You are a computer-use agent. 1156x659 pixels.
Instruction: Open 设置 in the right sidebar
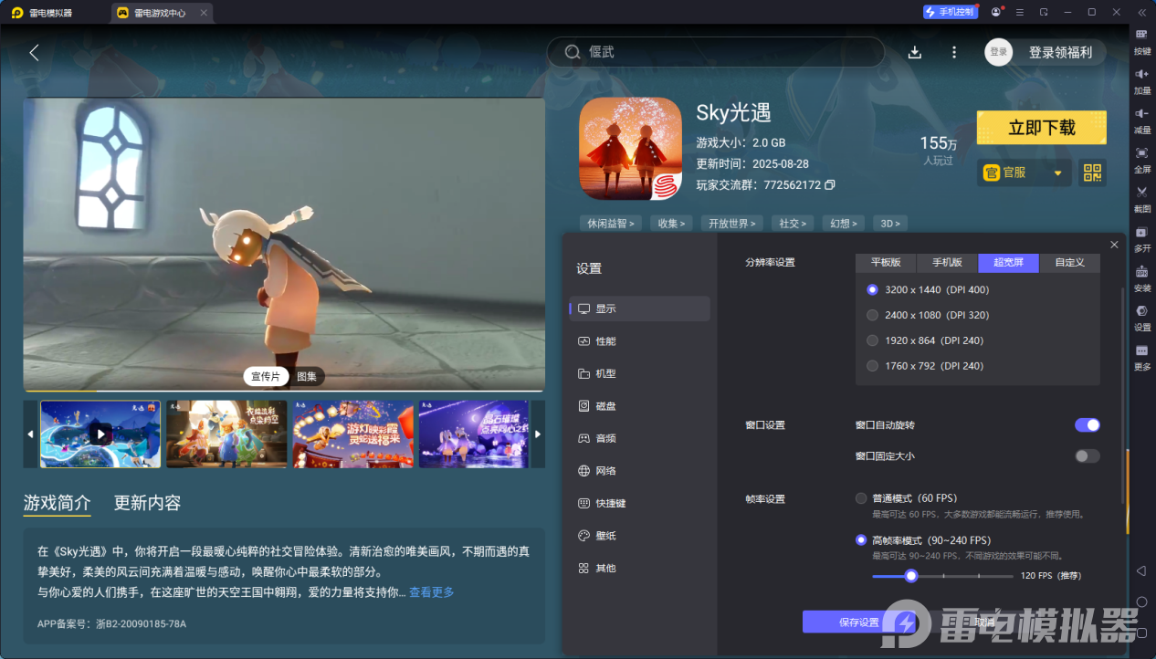click(x=1141, y=310)
